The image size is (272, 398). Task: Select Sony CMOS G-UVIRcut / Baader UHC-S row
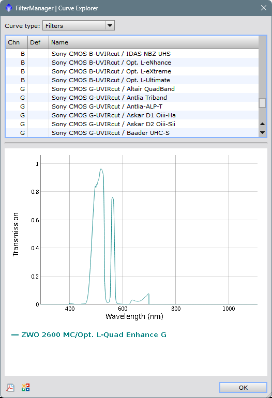[x=132, y=133]
